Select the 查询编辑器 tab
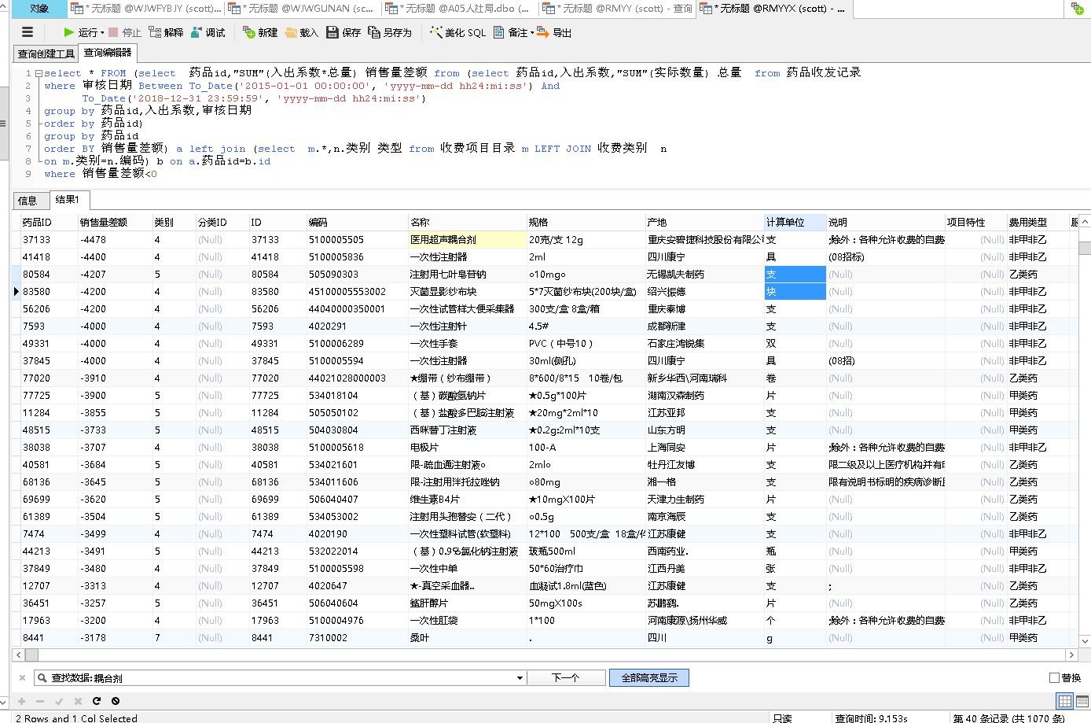The height and width of the screenshot is (723, 1091). [x=108, y=53]
